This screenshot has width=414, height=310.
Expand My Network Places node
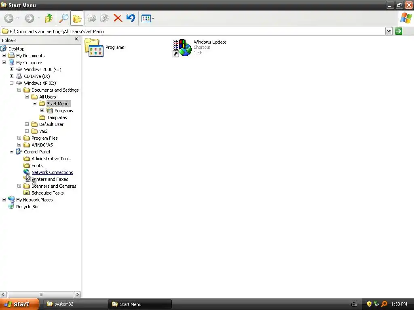(4, 199)
